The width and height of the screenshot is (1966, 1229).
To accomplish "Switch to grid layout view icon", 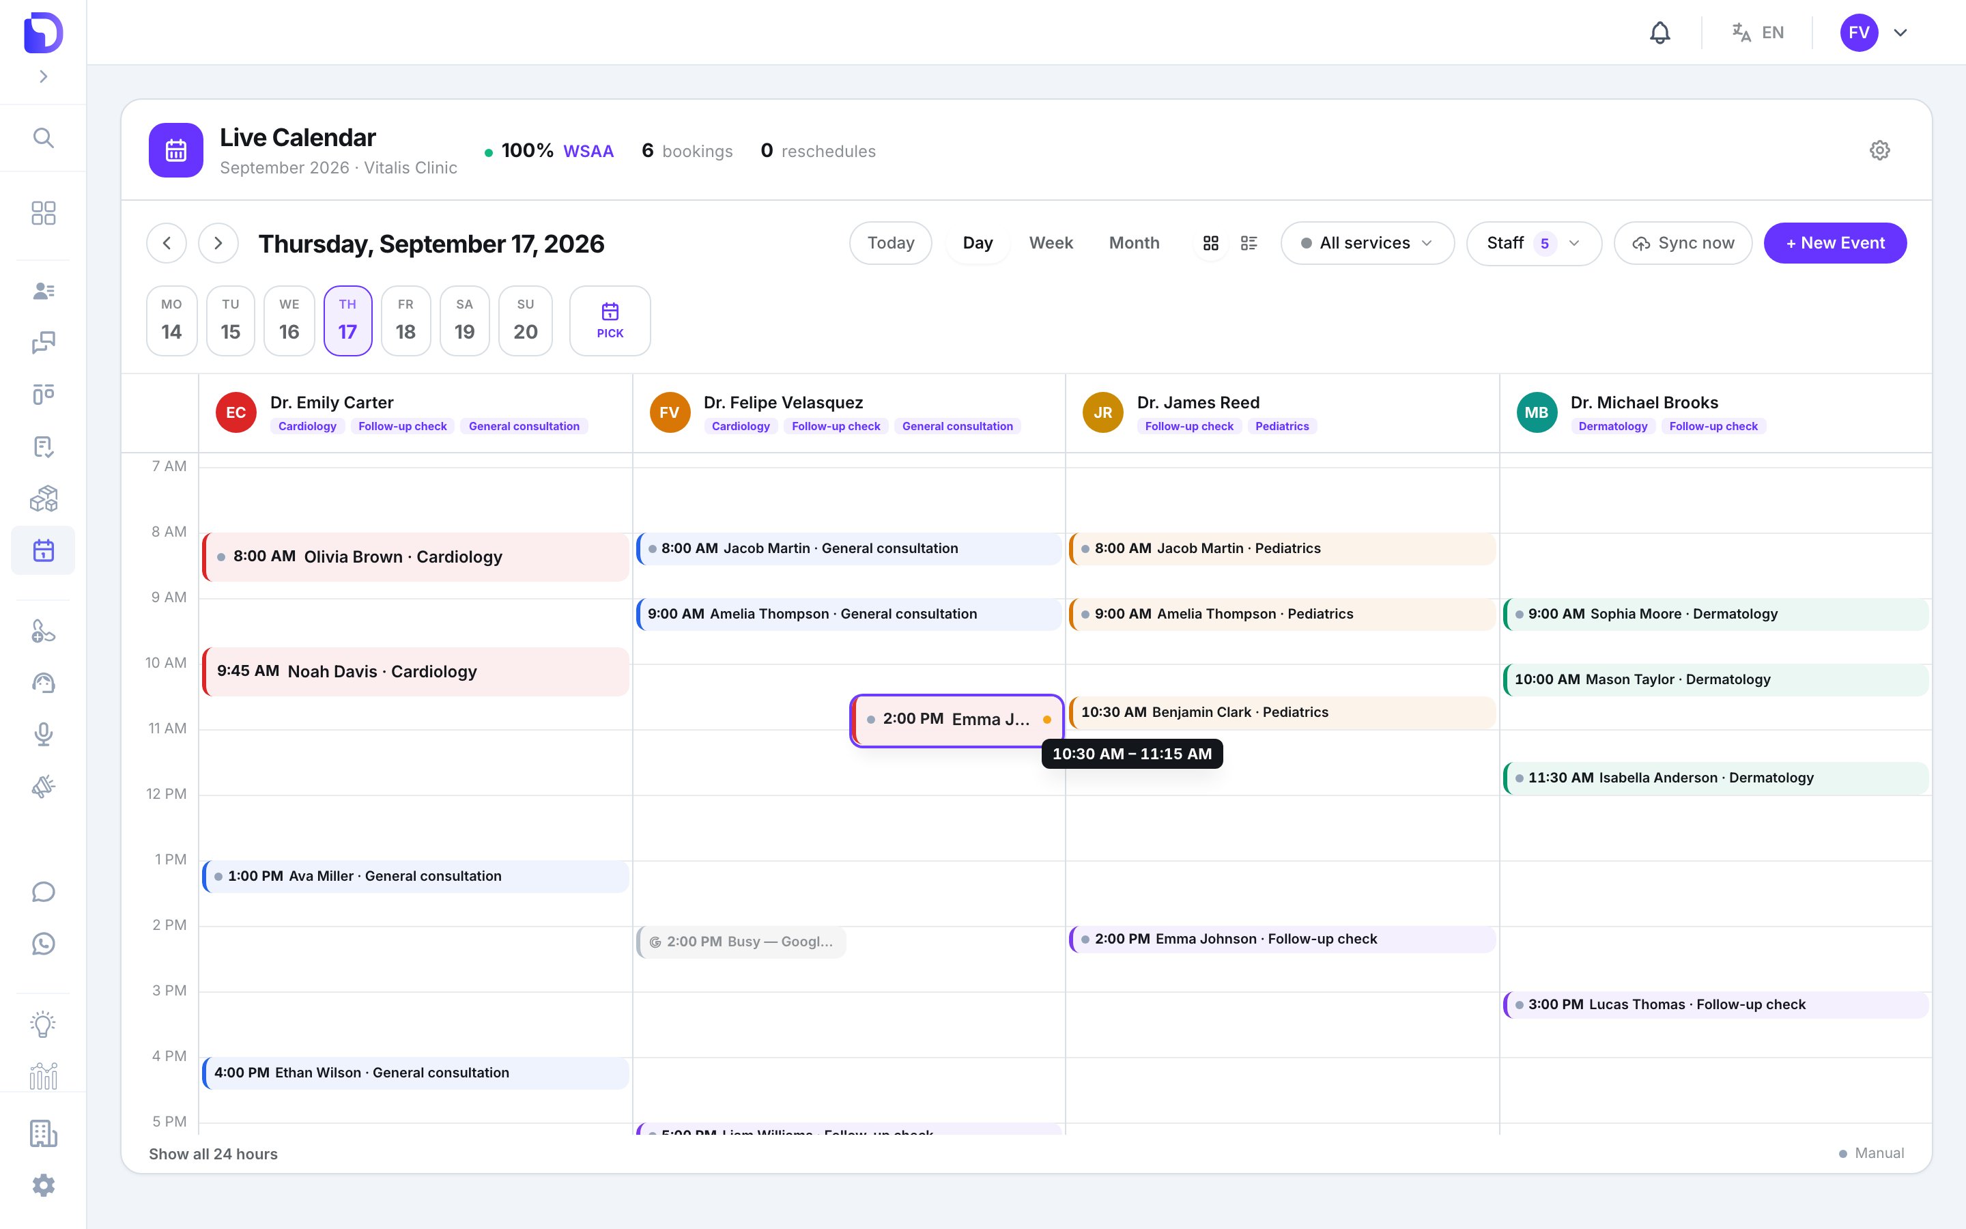I will pos(1210,243).
